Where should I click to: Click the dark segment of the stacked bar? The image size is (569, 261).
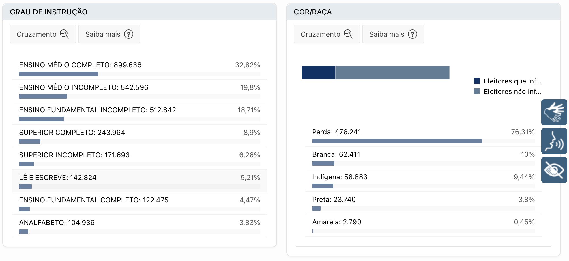[x=318, y=72]
